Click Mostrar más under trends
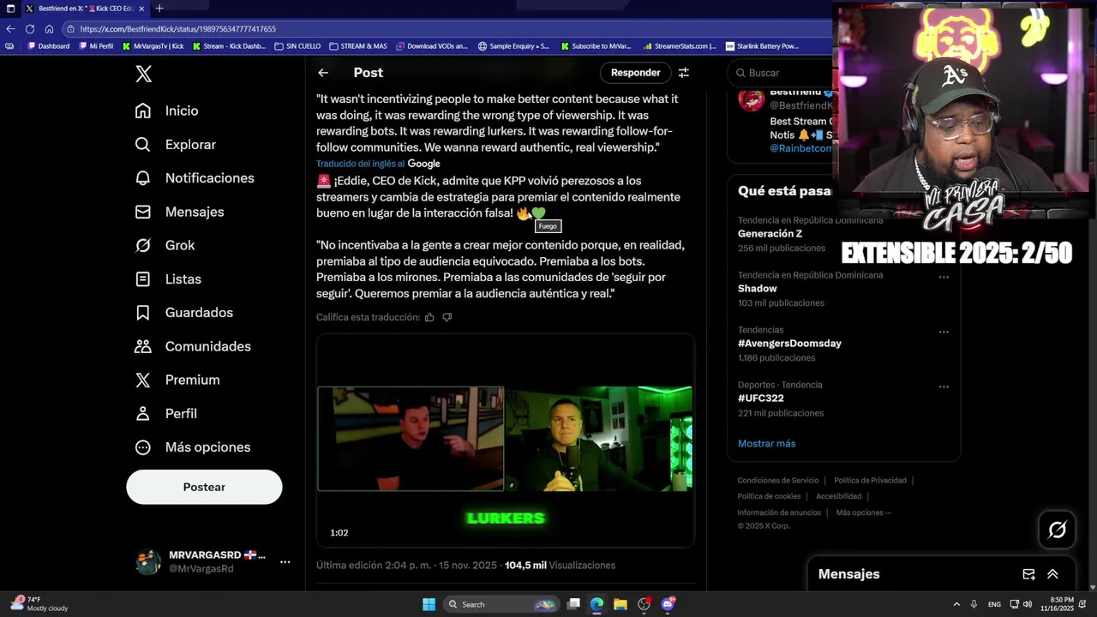 (766, 444)
